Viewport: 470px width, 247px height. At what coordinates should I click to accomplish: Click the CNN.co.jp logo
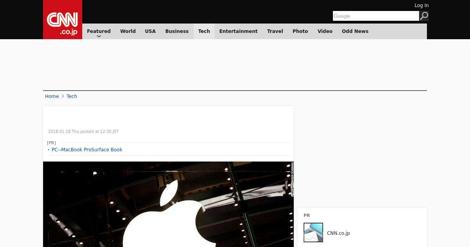(x=63, y=20)
